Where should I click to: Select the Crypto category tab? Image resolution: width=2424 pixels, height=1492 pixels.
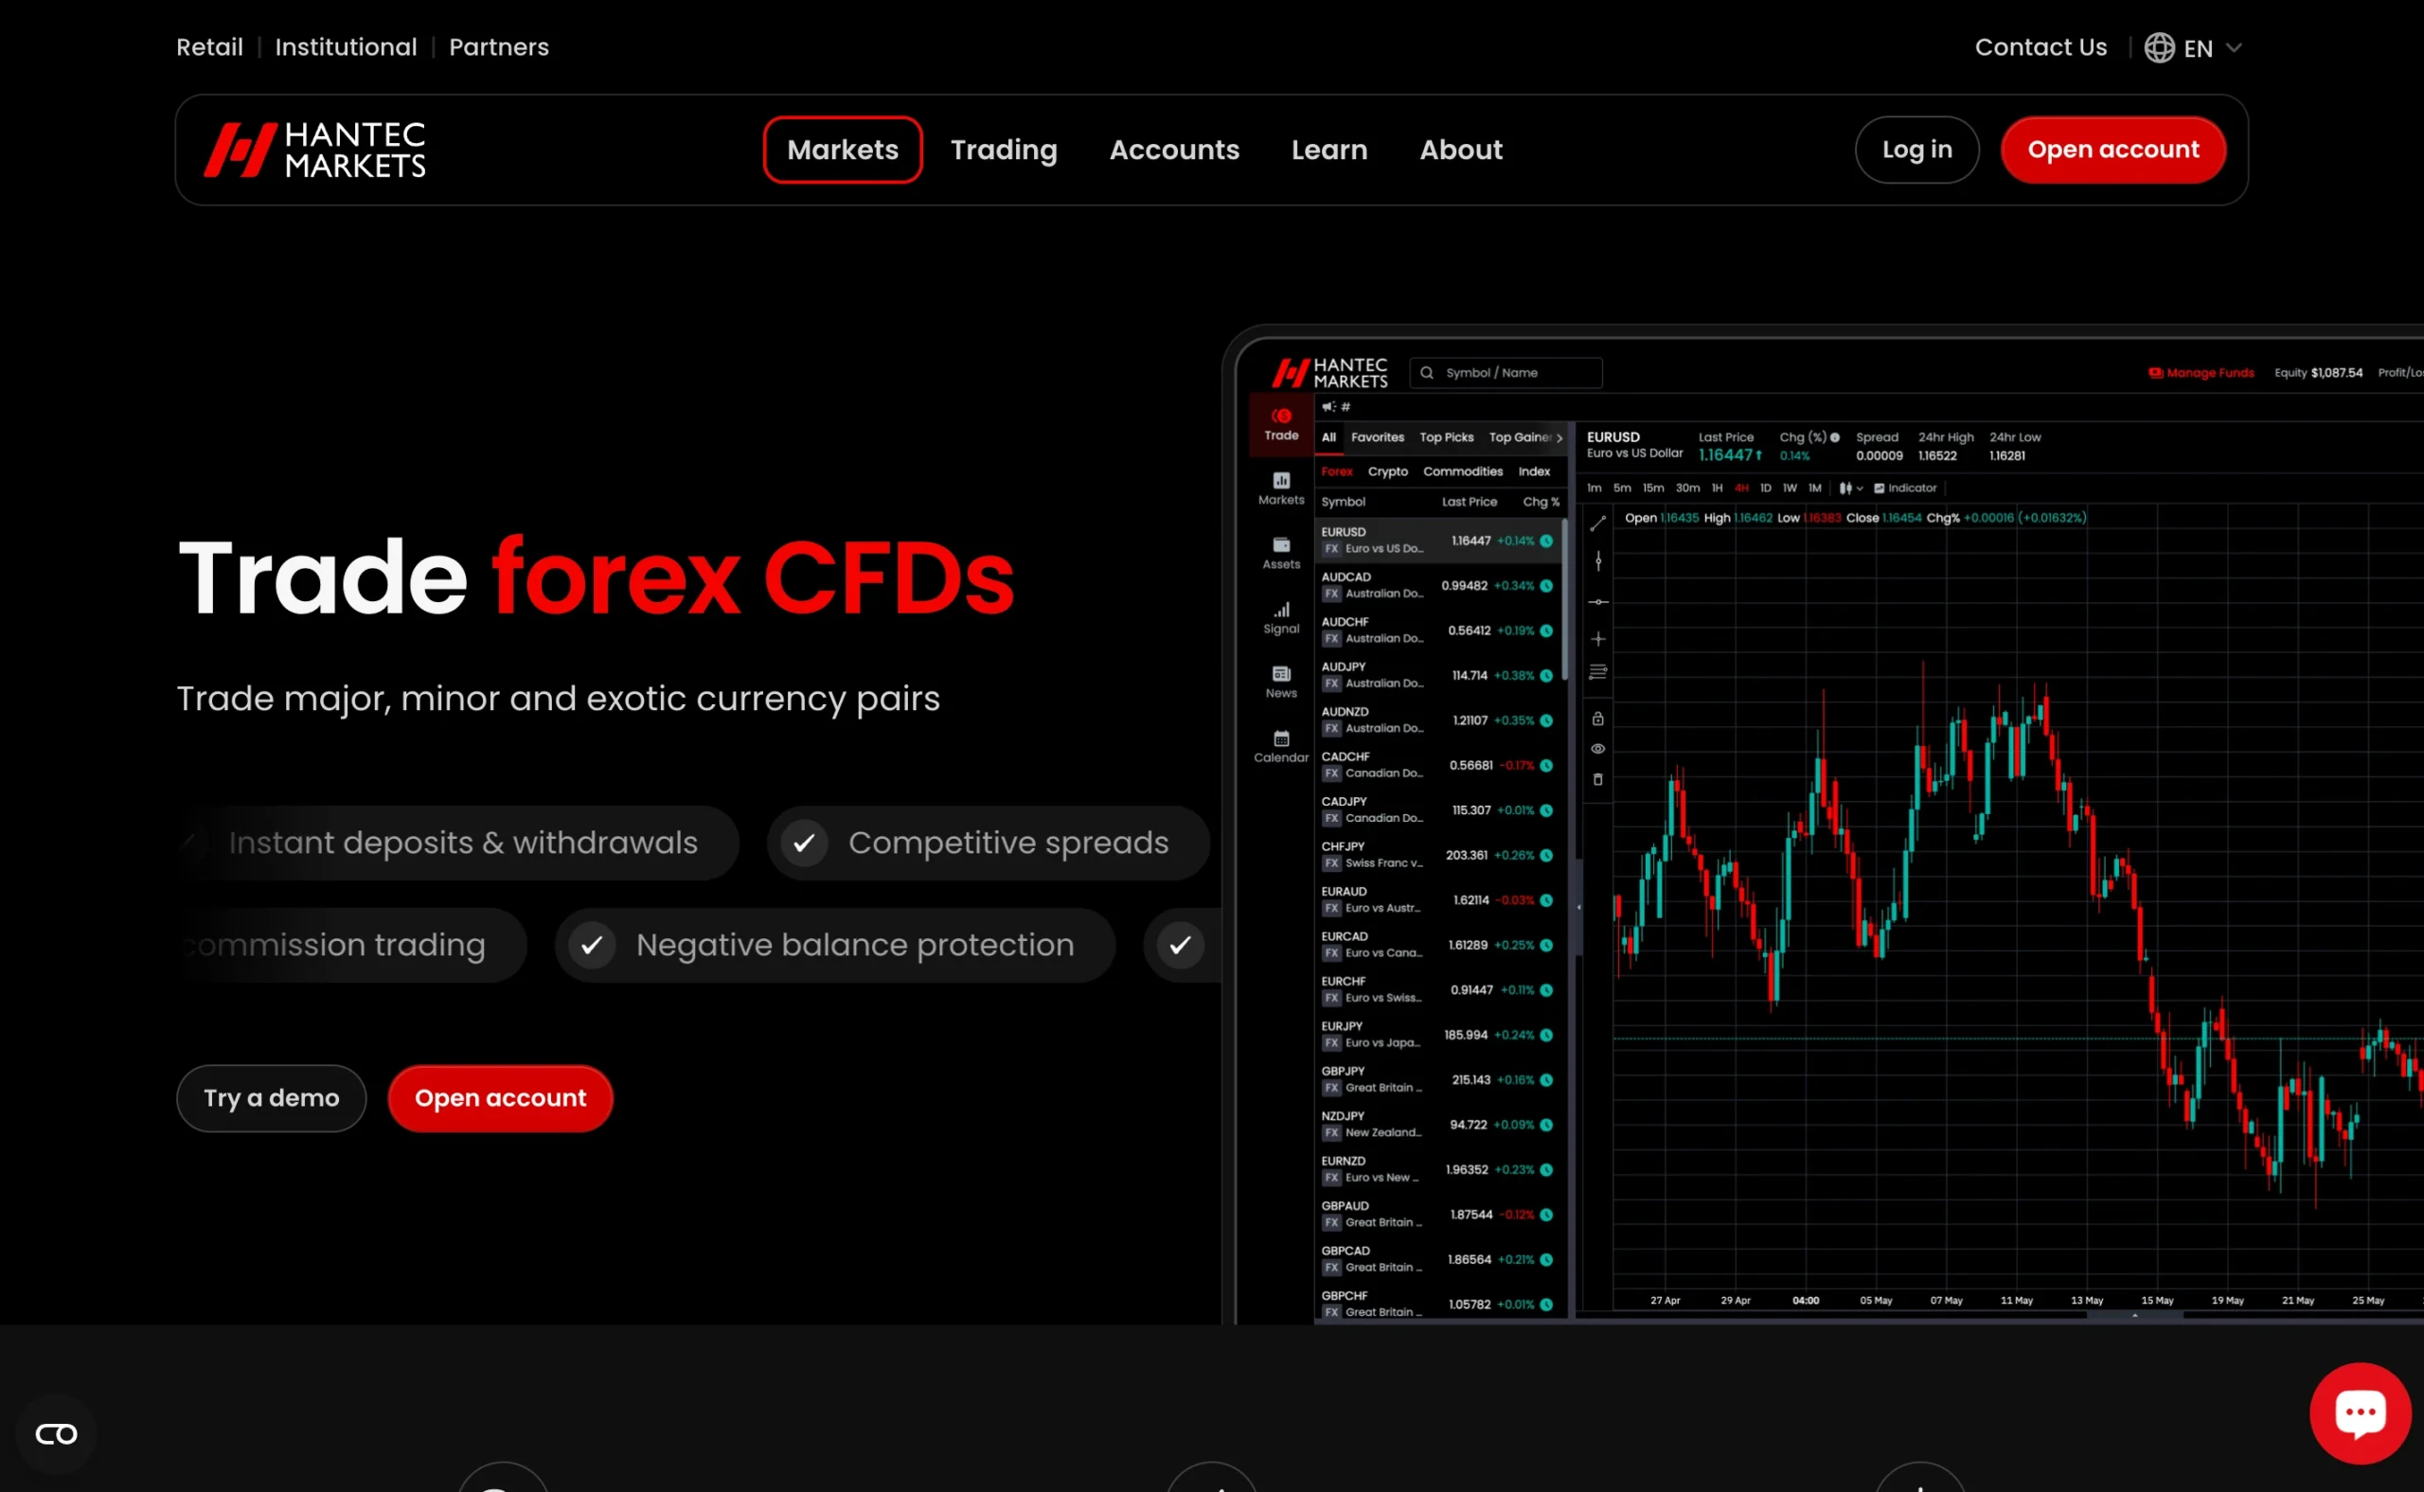coord(1388,471)
